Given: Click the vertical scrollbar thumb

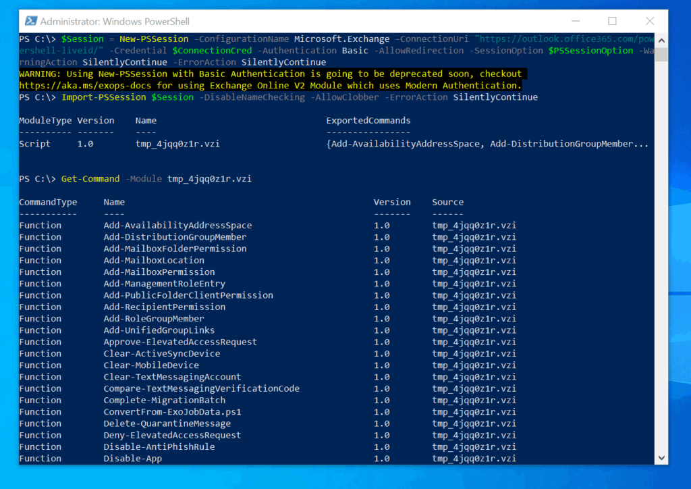Looking at the screenshot, I should point(661,54).
